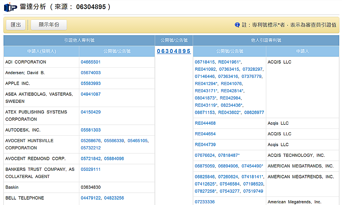Open citing patent 07376779
The width and height of the screenshot is (342, 205).
251,76
